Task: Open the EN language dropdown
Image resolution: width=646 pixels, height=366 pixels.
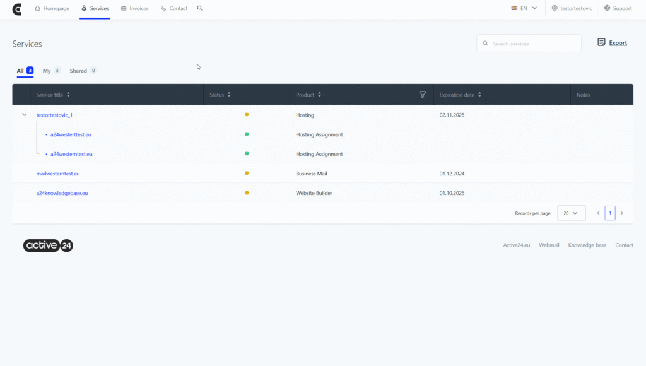Action: (524, 8)
